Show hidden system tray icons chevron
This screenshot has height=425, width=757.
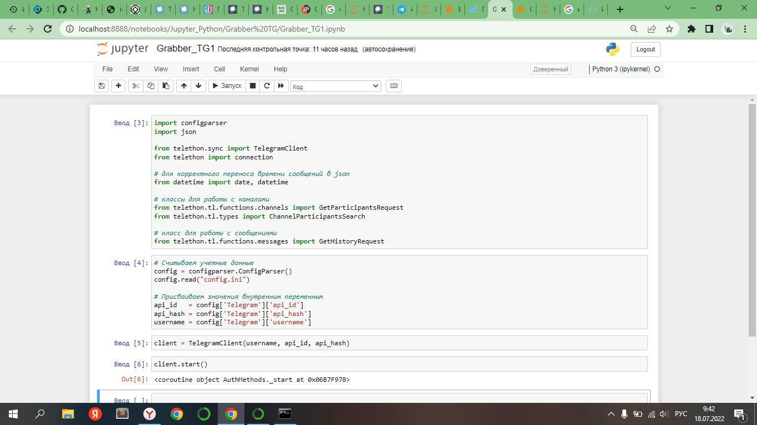pyautogui.click(x=611, y=414)
